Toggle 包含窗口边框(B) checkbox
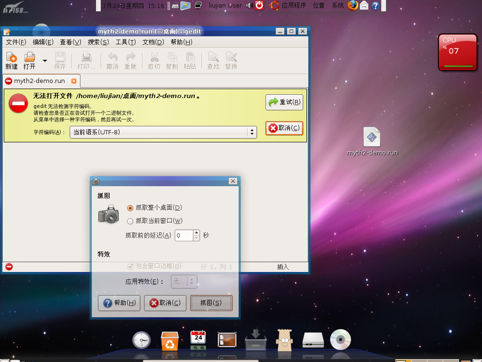The width and height of the screenshot is (482, 362). click(x=130, y=266)
